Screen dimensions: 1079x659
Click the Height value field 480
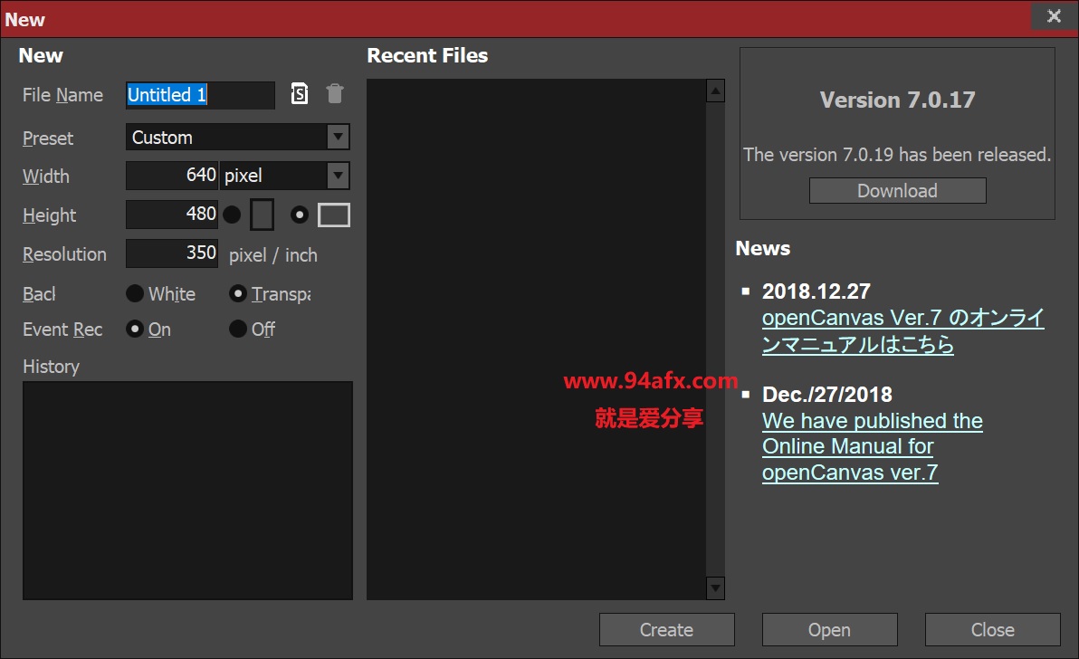point(172,215)
